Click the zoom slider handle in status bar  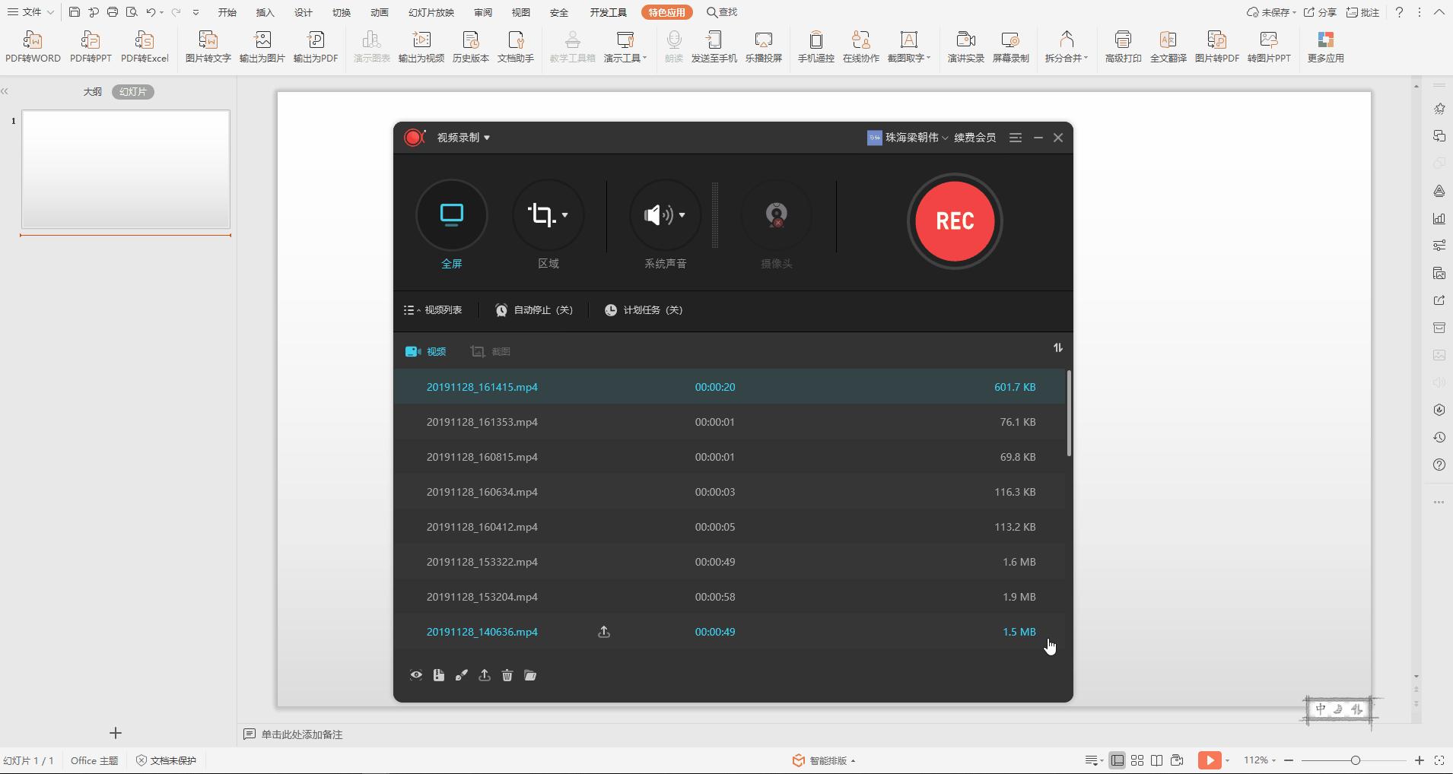[1355, 760]
